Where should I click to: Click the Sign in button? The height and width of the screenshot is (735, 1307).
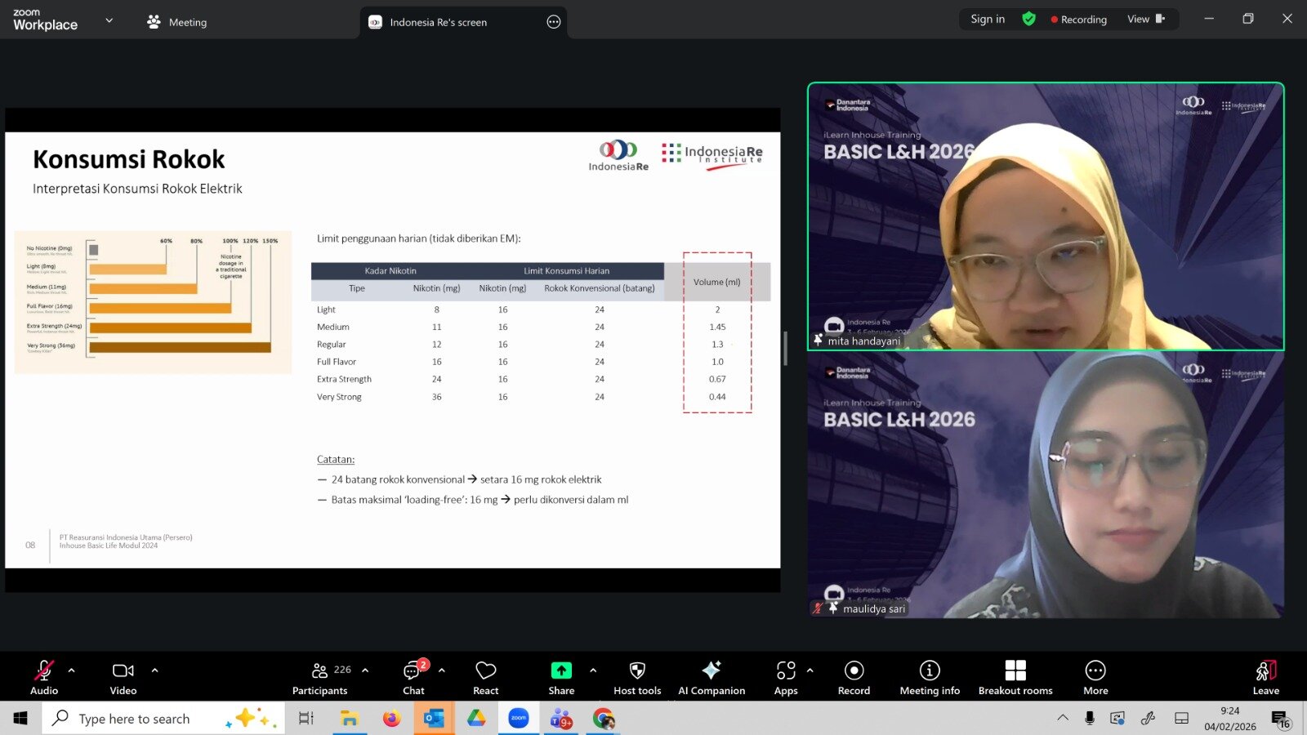[988, 19]
